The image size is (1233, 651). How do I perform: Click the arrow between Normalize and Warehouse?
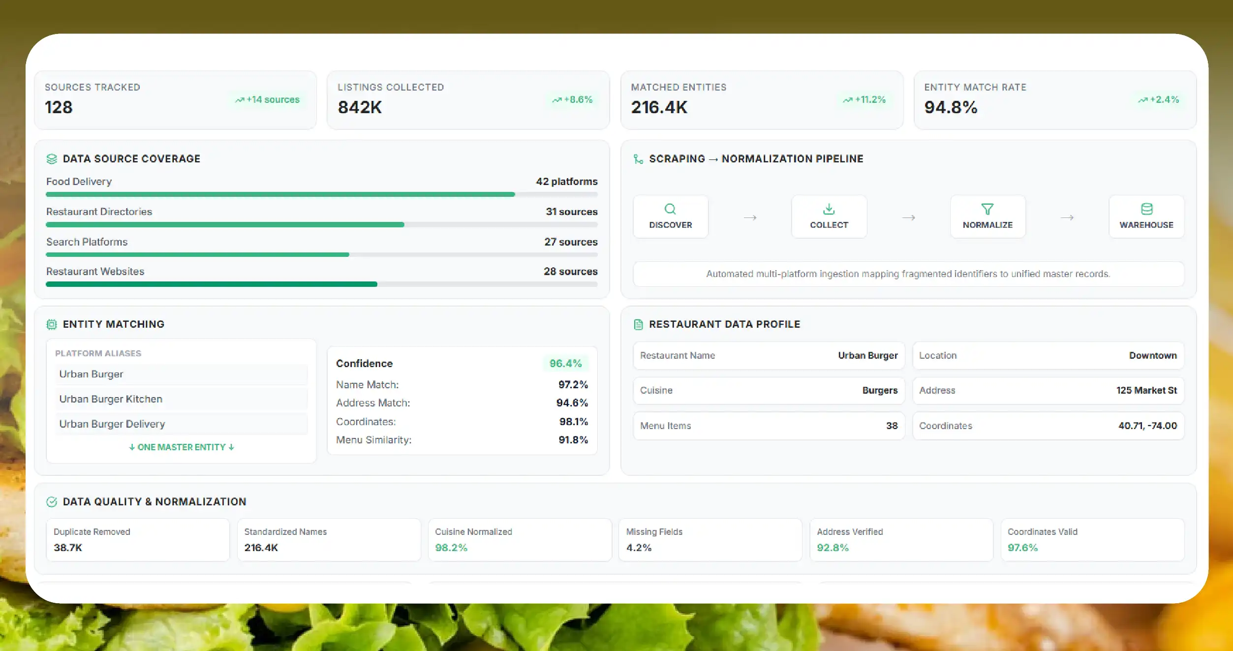coord(1067,217)
